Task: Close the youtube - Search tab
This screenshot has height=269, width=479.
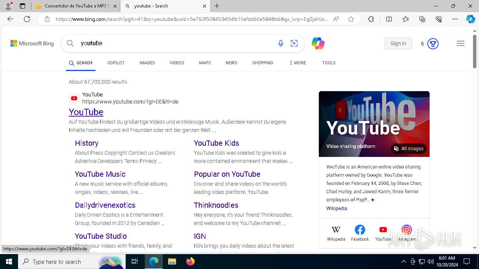Action: click(x=204, y=6)
